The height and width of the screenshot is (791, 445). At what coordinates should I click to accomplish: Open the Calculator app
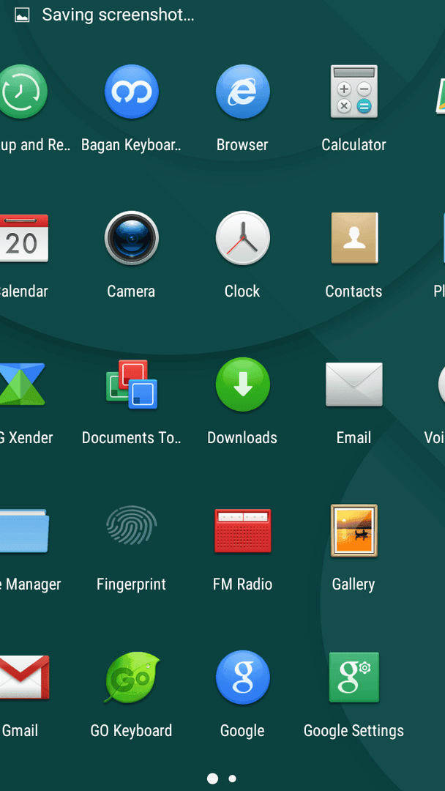354,92
